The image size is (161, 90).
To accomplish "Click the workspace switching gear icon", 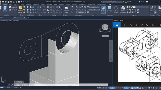I will point(149,88).
